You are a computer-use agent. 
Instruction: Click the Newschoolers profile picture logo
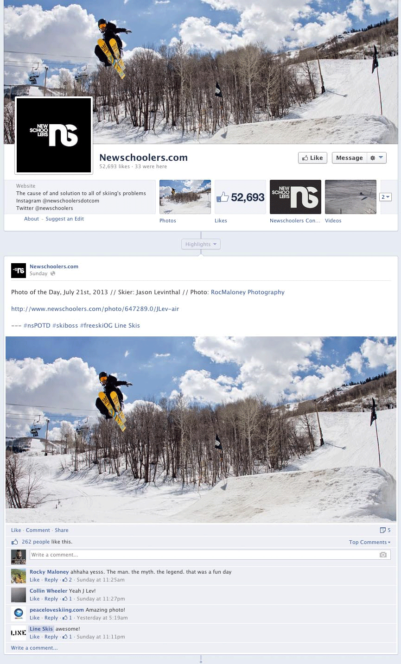coord(54,135)
